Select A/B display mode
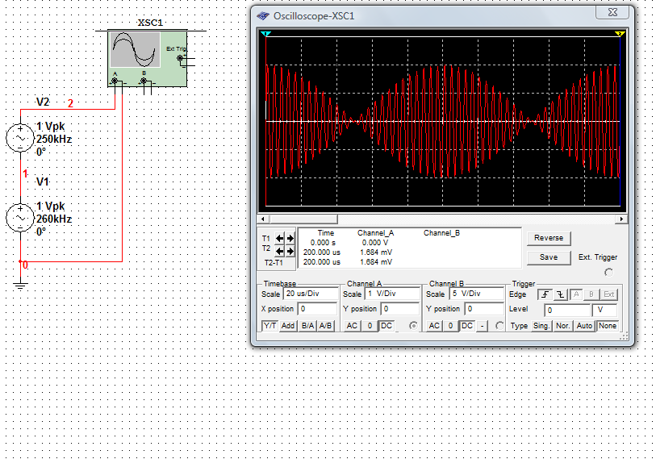The width and height of the screenshot is (656, 459). point(325,326)
